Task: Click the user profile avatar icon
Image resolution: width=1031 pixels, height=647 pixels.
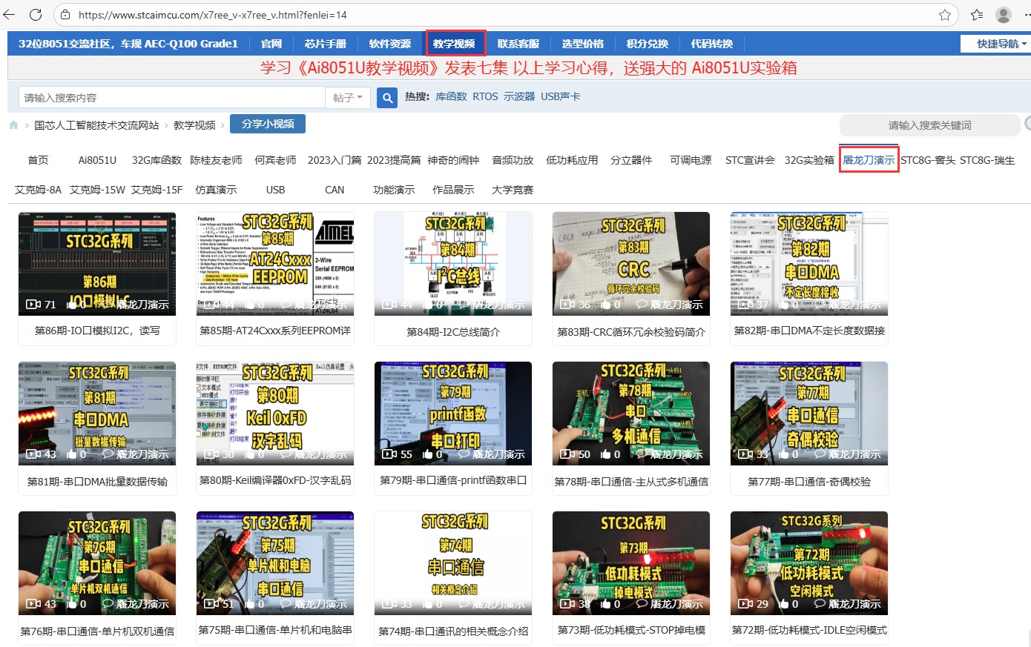Action: pyautogui.click(x=1004, y=15)
